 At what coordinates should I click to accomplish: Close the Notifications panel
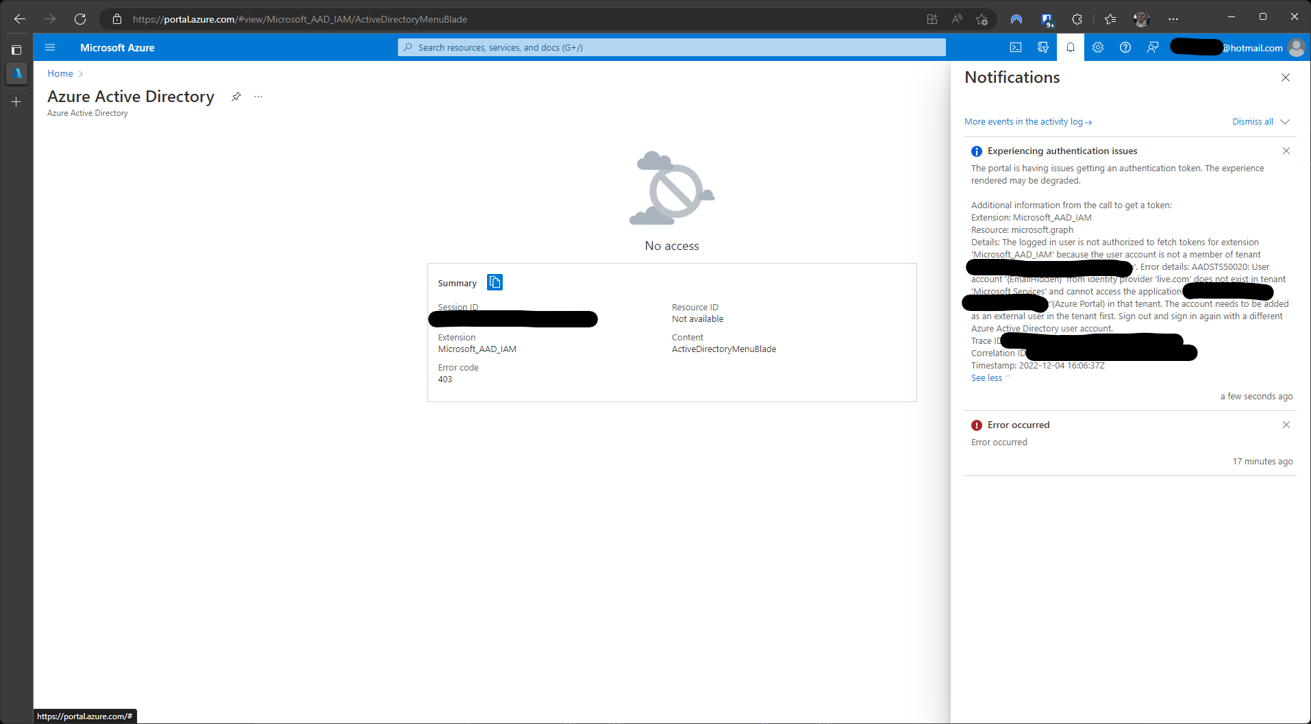click(x=1286, y=77)
